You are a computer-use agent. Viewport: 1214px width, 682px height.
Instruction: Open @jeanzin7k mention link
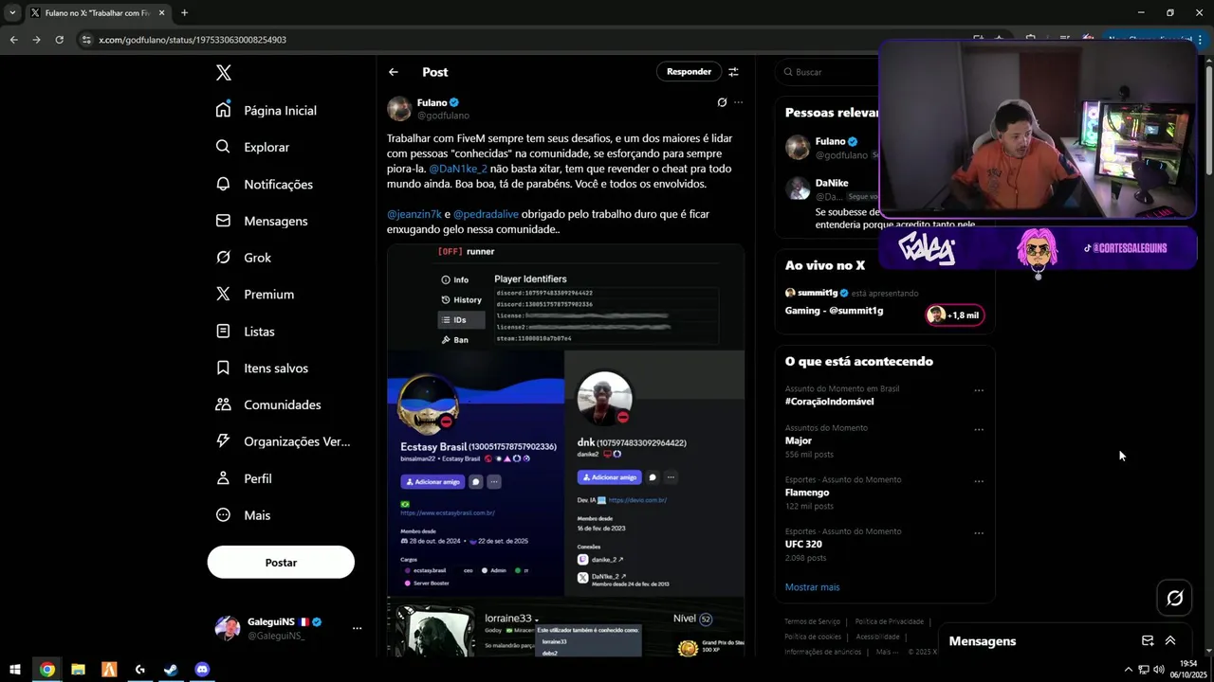pos(414,214)
